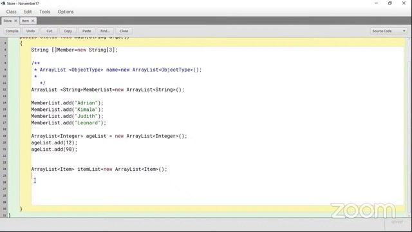Viewport: 412px width, 232px height.
Task: Open the Tools menu
Action: pos(44,12)
